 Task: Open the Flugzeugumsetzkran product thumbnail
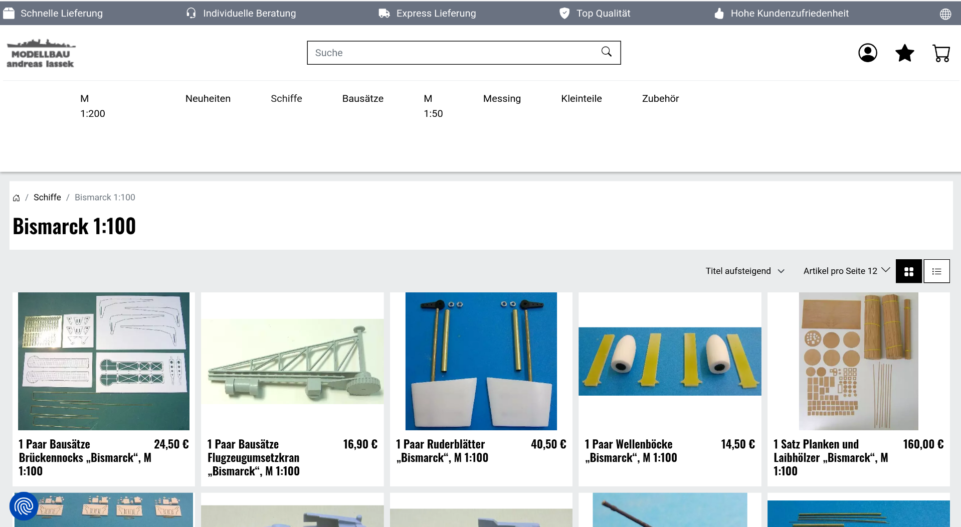click(x=292, y=361)
